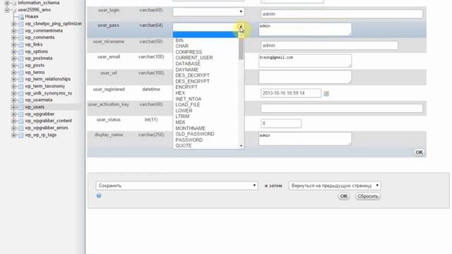452x254 pixels.
Task: Click wp_wpgrabber table icon
Action: pos(20,114)
